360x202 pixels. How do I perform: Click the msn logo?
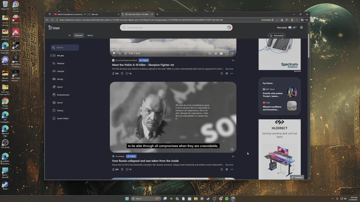click(54, 27)
